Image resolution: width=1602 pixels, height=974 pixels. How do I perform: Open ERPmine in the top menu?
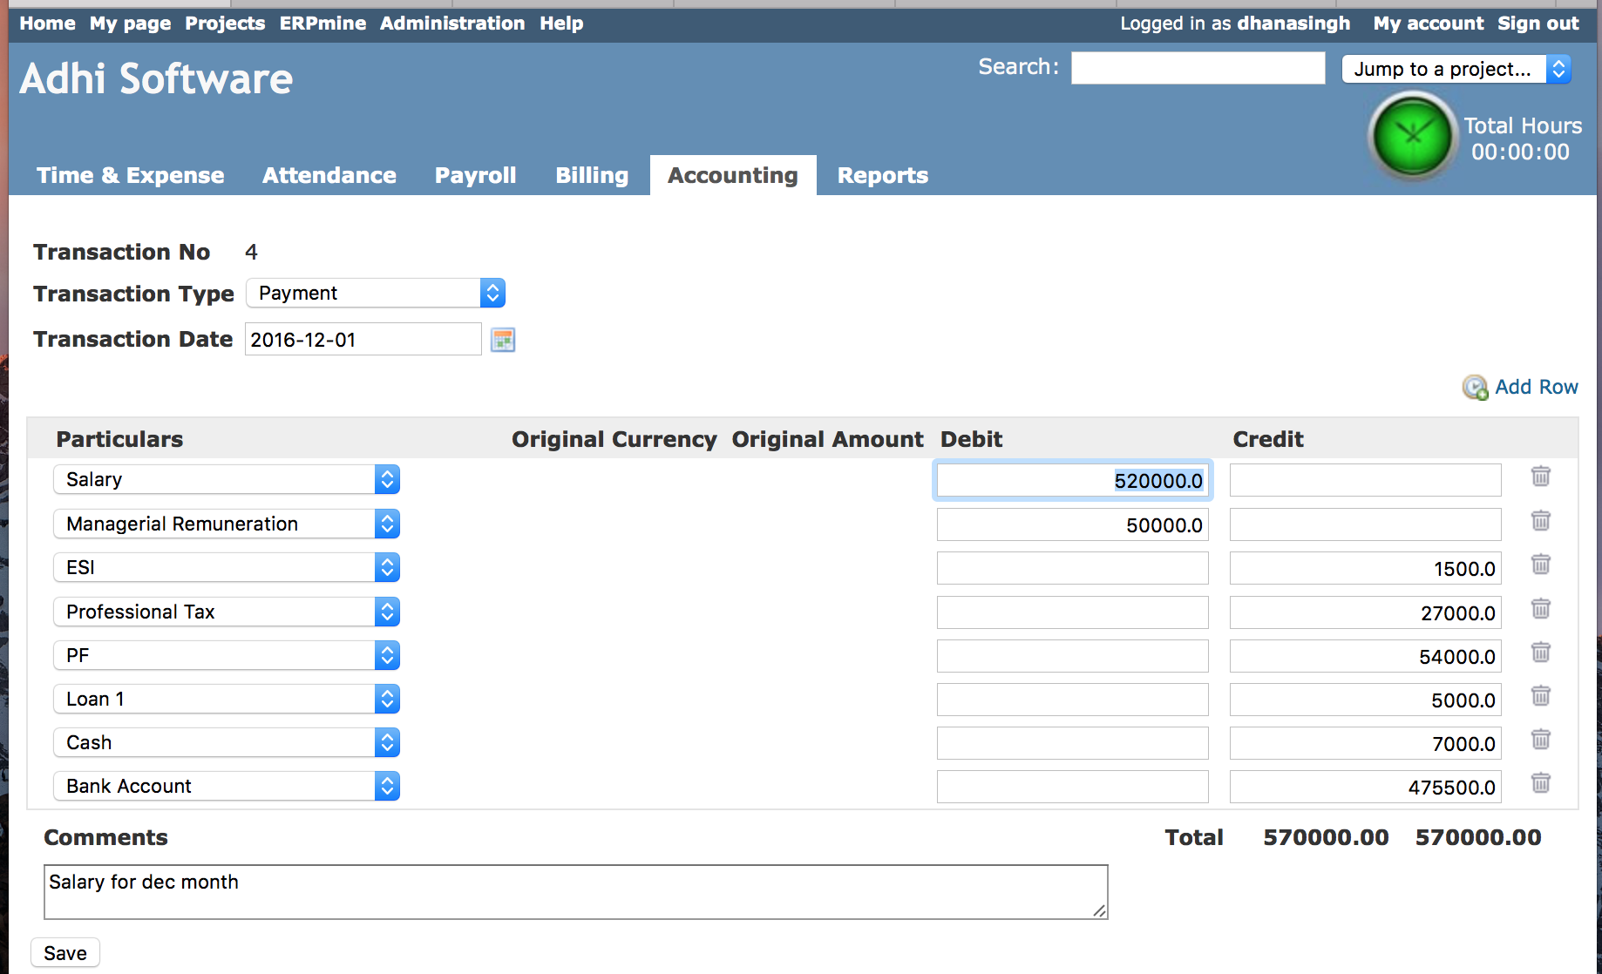pos(323,24)
